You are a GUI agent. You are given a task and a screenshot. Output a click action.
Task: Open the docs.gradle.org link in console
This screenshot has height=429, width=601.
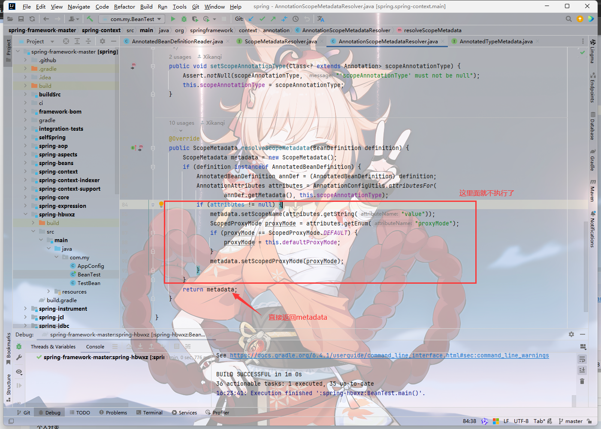(x=389, y=355)
